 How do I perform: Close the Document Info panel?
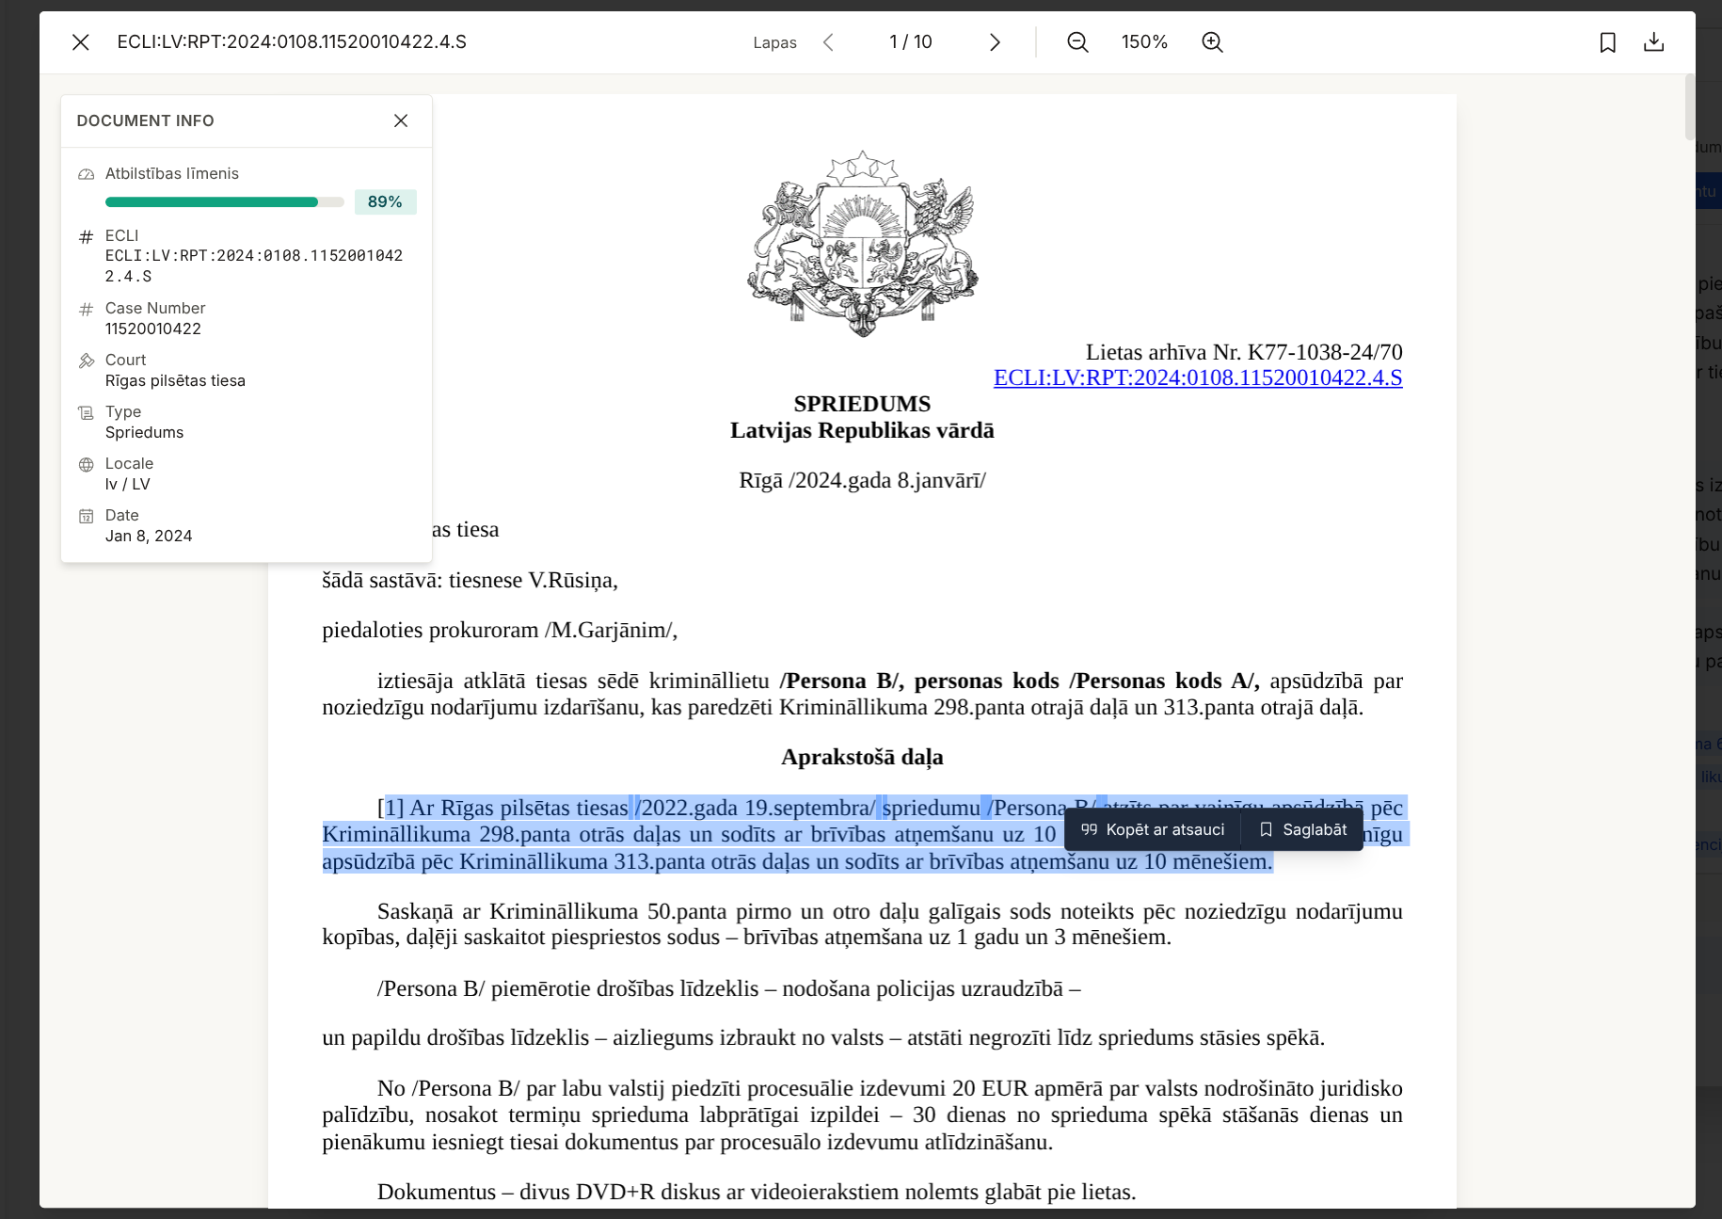click(x=401, y=120)
